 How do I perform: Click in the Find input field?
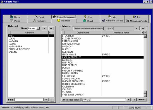(x=29, y=100)
